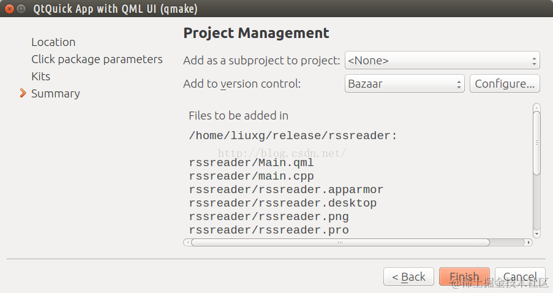Click rssreader/Main.qml in the file list

point(251,163)
